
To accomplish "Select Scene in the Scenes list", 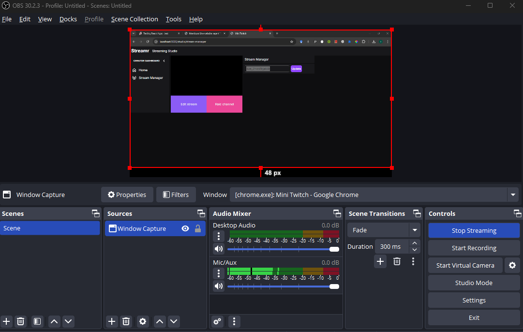I will 50,228.
